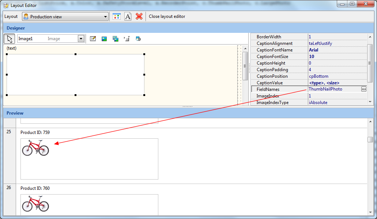Click the add image element icon
This screenshot has width=377, height=219.
coord(104,39)
